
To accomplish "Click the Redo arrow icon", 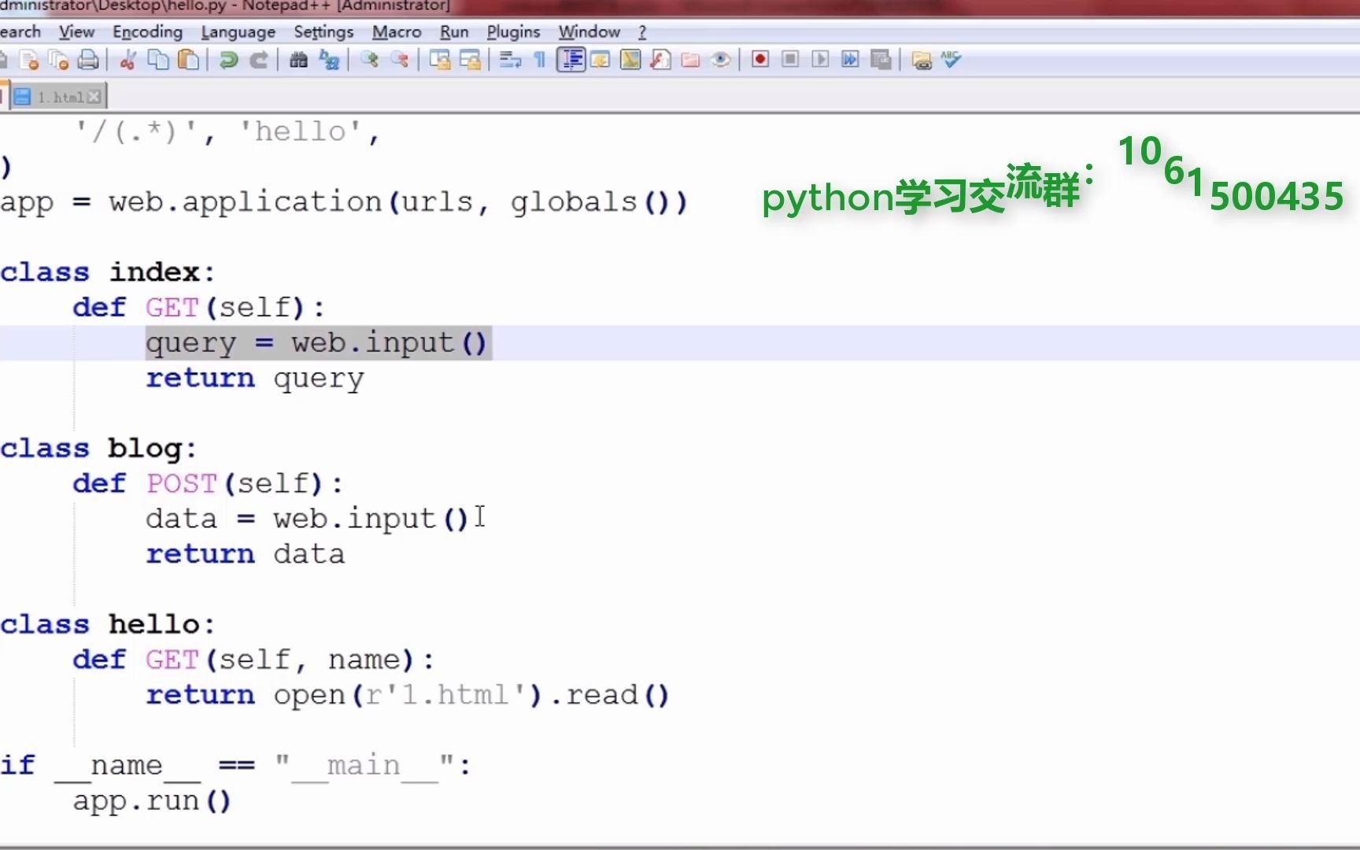I will [257, 59].
